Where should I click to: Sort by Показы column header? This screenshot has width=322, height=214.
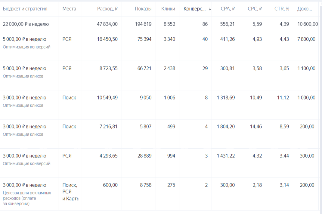(143, 9)
